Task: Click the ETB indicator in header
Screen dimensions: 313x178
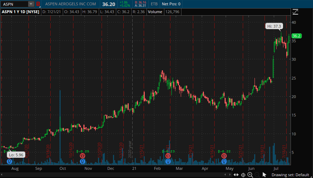Action: (x=154, y=4)
